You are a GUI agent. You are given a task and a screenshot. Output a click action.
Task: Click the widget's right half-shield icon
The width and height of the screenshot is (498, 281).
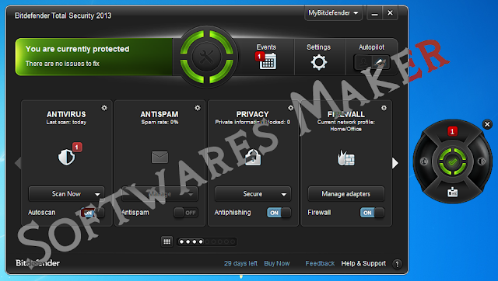(482, 161)
